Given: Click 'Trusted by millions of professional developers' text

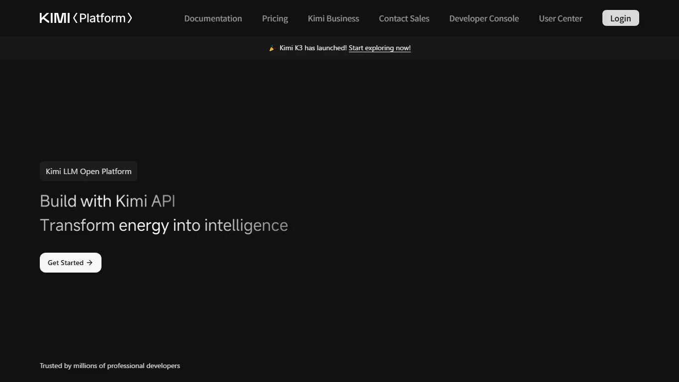Looking at the screenshot, I should click(110, 366).
